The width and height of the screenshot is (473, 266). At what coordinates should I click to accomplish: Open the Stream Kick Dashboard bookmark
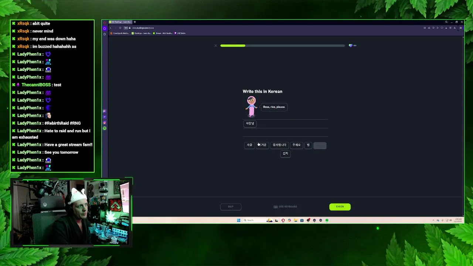click(x=163, y=33)
